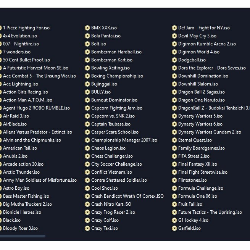Select the disc icon for Dragon Ball Z Sagas.iso
Image resolution: width=250 pixels, height=250 pixels.
click(x=174, y=92)
